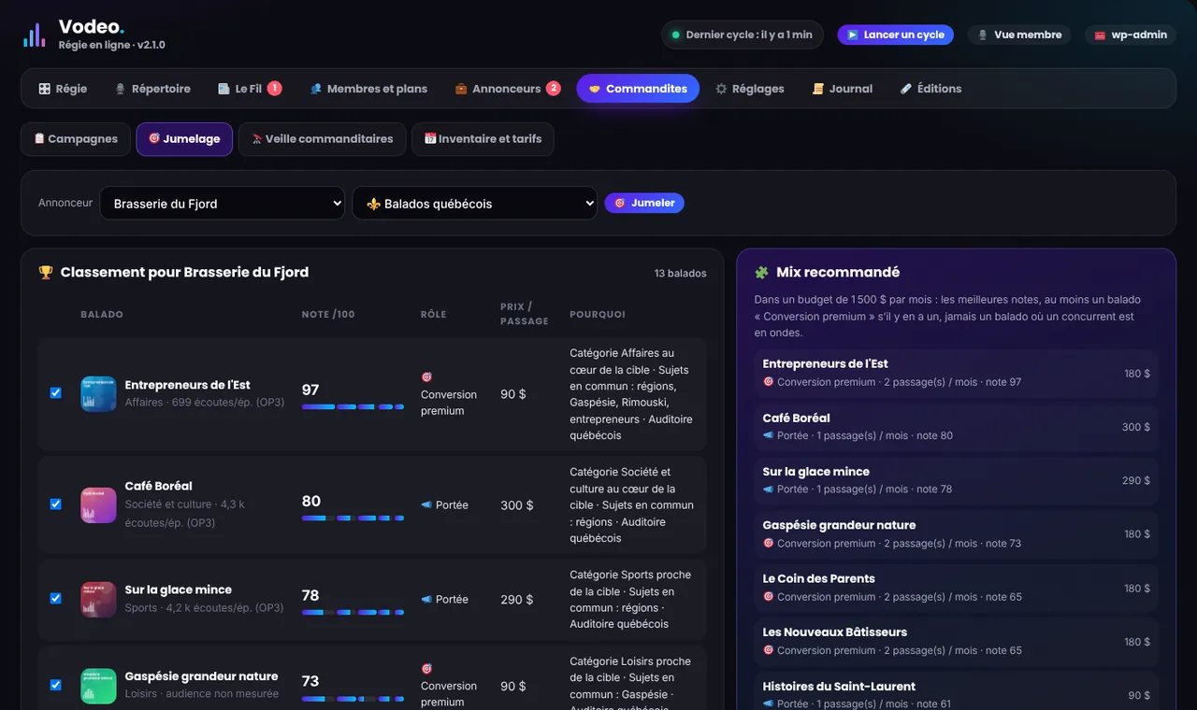The width and height of the screenshot is (1197, 710).
Task: Uncheck the Café Boréal checkbox
Action: tap(55, 504)
